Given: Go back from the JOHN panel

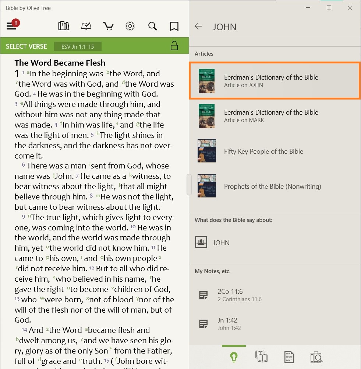Looking at the screenshot, I should pyautogui.click(x=198, y=26).
